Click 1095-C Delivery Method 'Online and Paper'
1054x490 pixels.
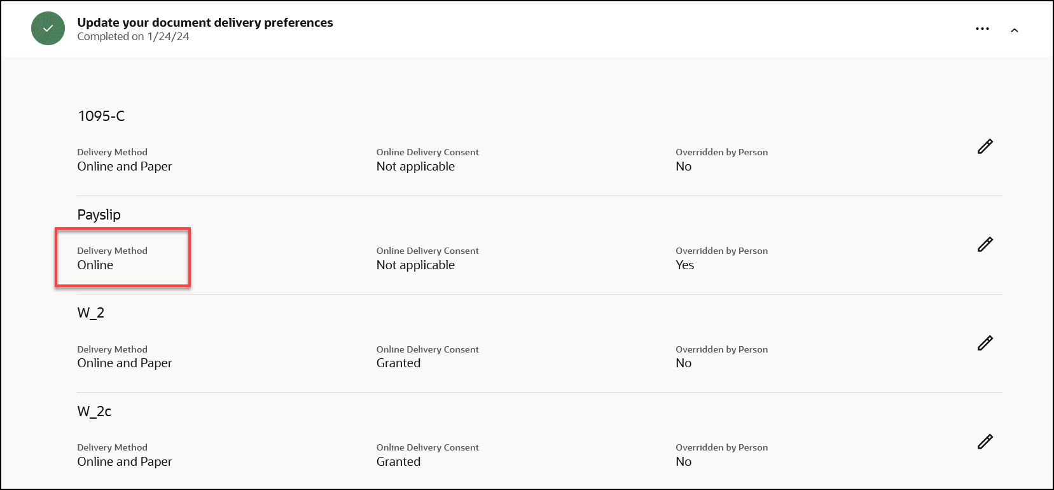click(125, 166)
